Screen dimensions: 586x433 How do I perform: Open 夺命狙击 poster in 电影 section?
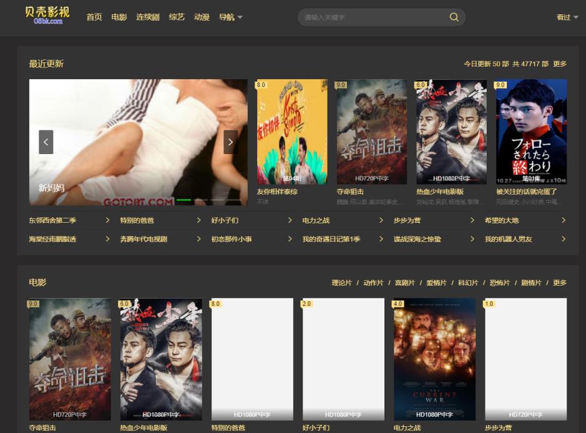70,359
